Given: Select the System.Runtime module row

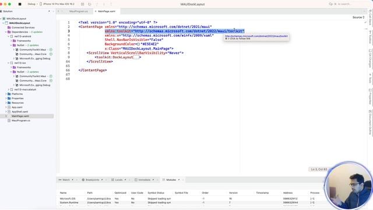Looking at the screenshot, I should click(x=191, y=202).
